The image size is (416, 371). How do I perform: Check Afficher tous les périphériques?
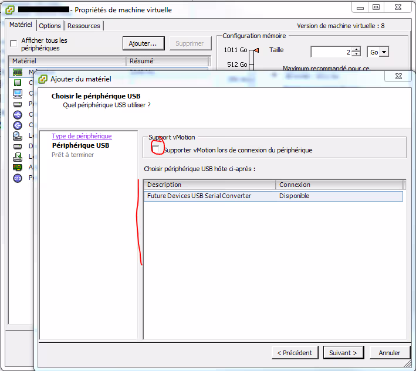coord(13,44)
